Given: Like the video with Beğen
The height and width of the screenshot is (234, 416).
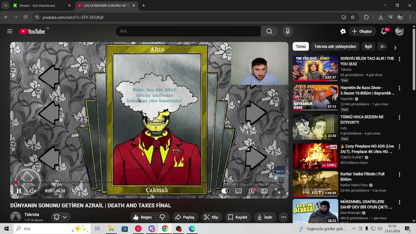Looking at the screenshot, I should 142,217.
